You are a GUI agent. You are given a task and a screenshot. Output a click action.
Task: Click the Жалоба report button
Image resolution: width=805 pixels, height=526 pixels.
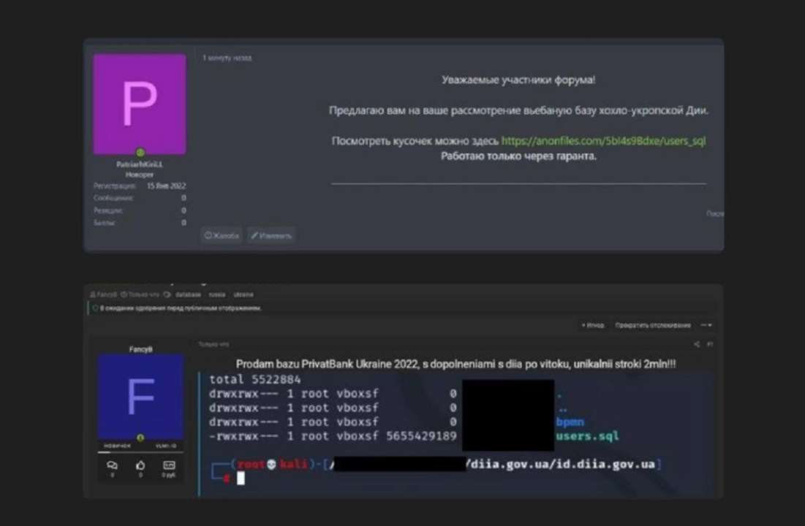coord(222,235)
